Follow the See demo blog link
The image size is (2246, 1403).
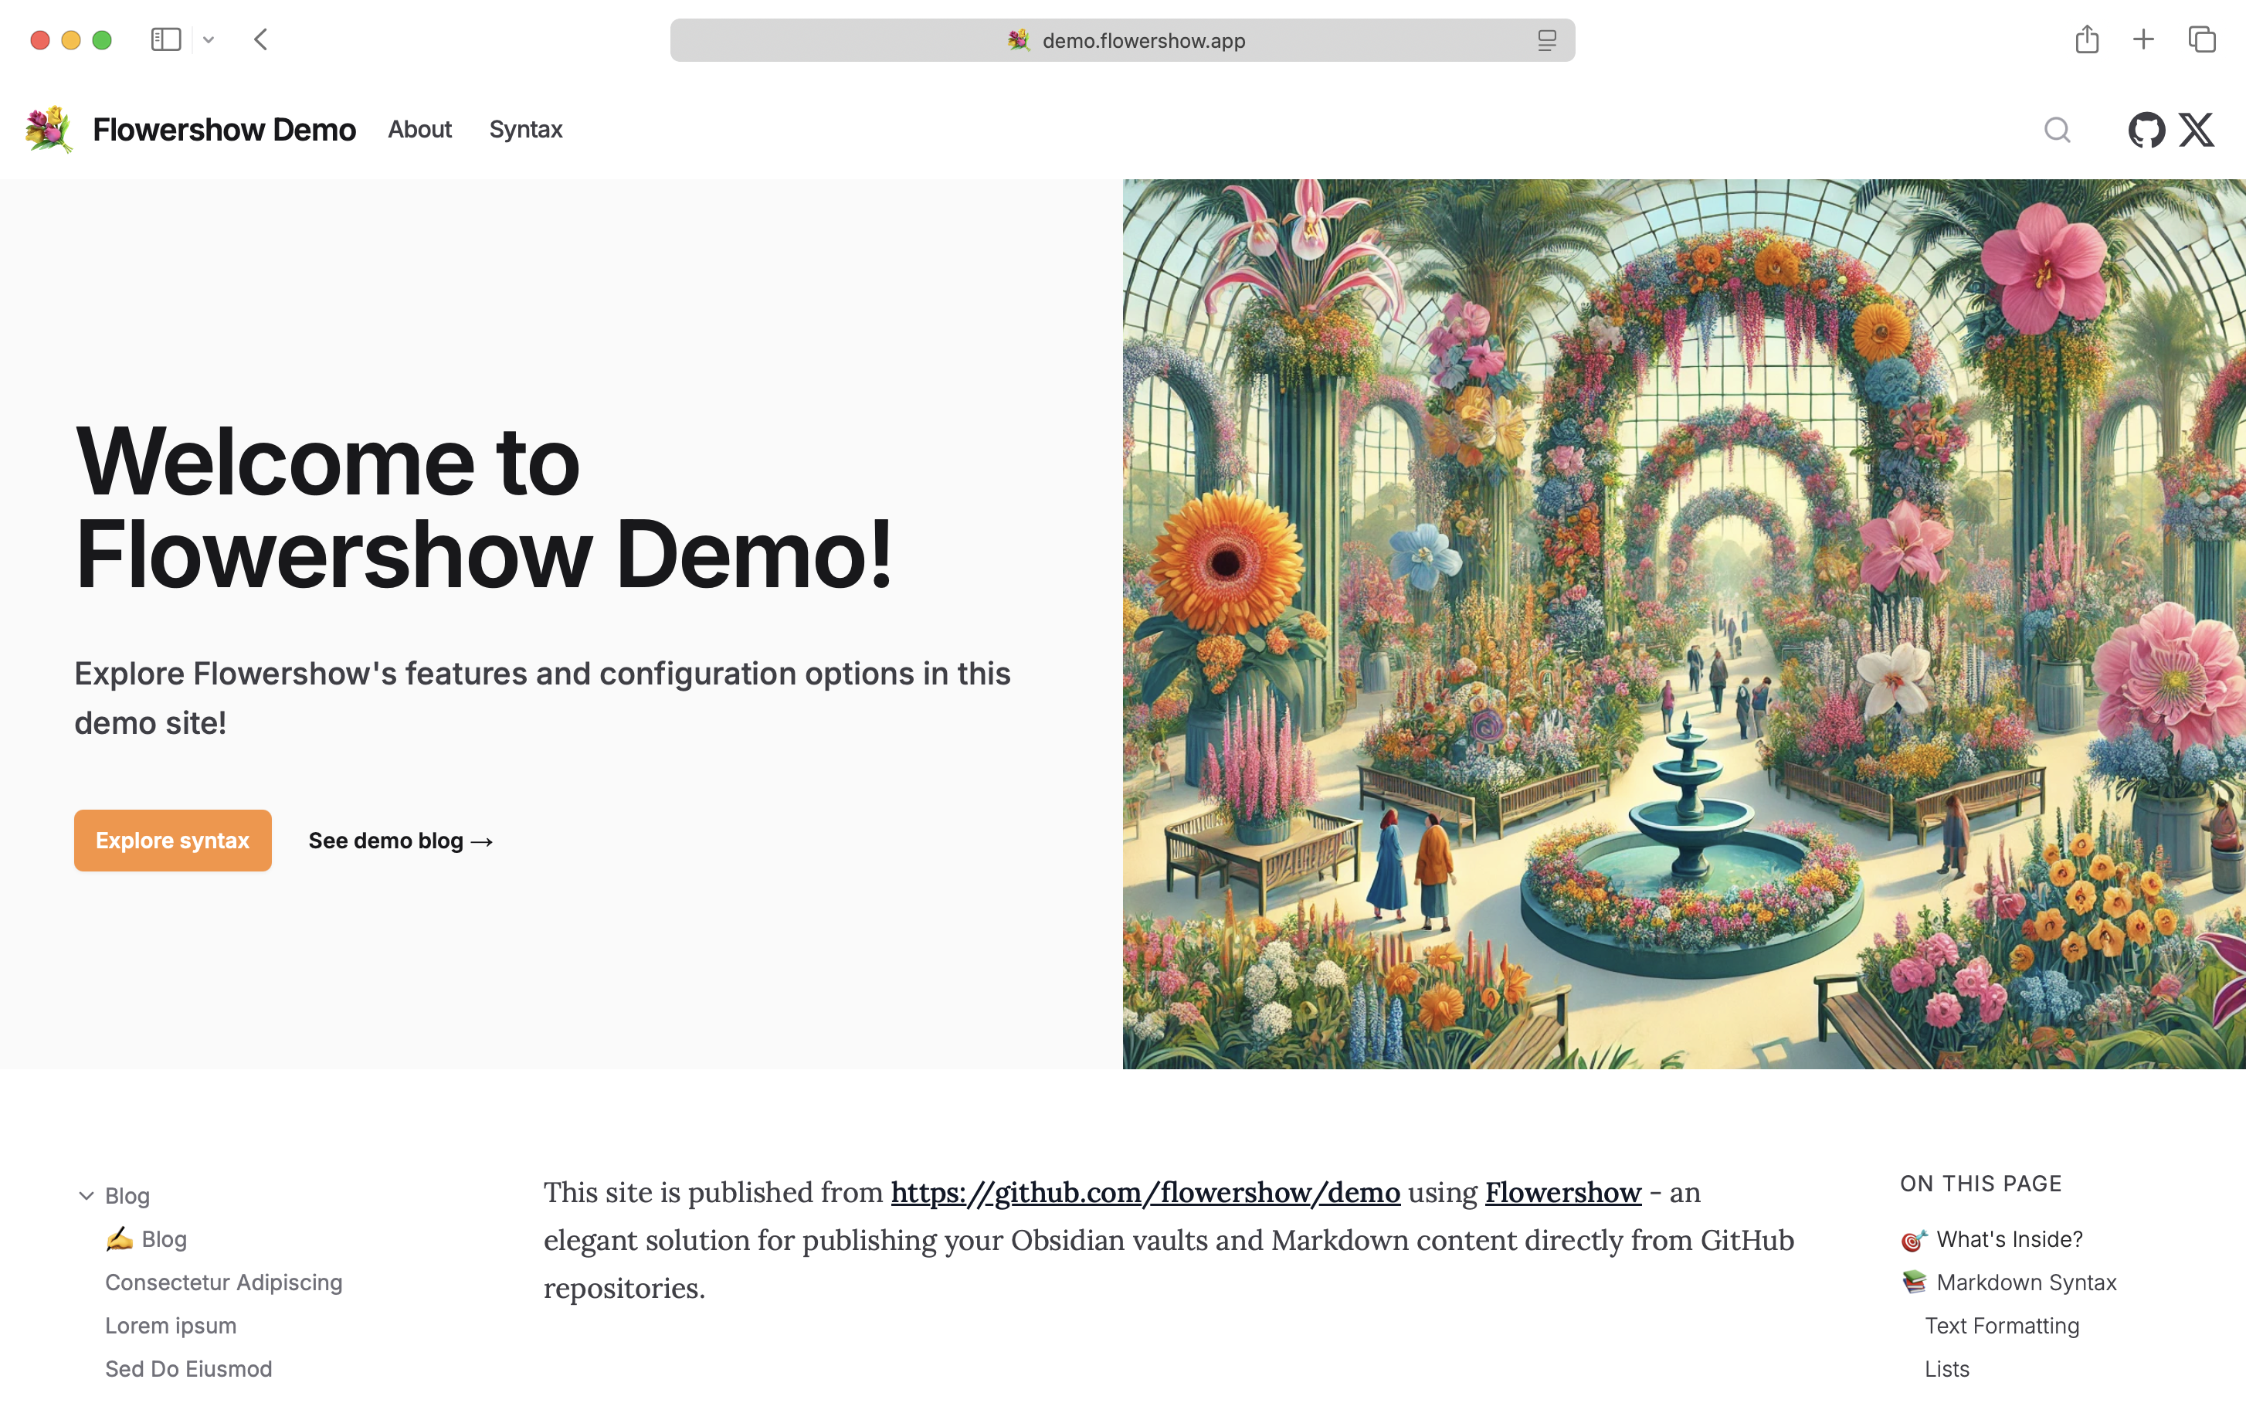point(400,841)
